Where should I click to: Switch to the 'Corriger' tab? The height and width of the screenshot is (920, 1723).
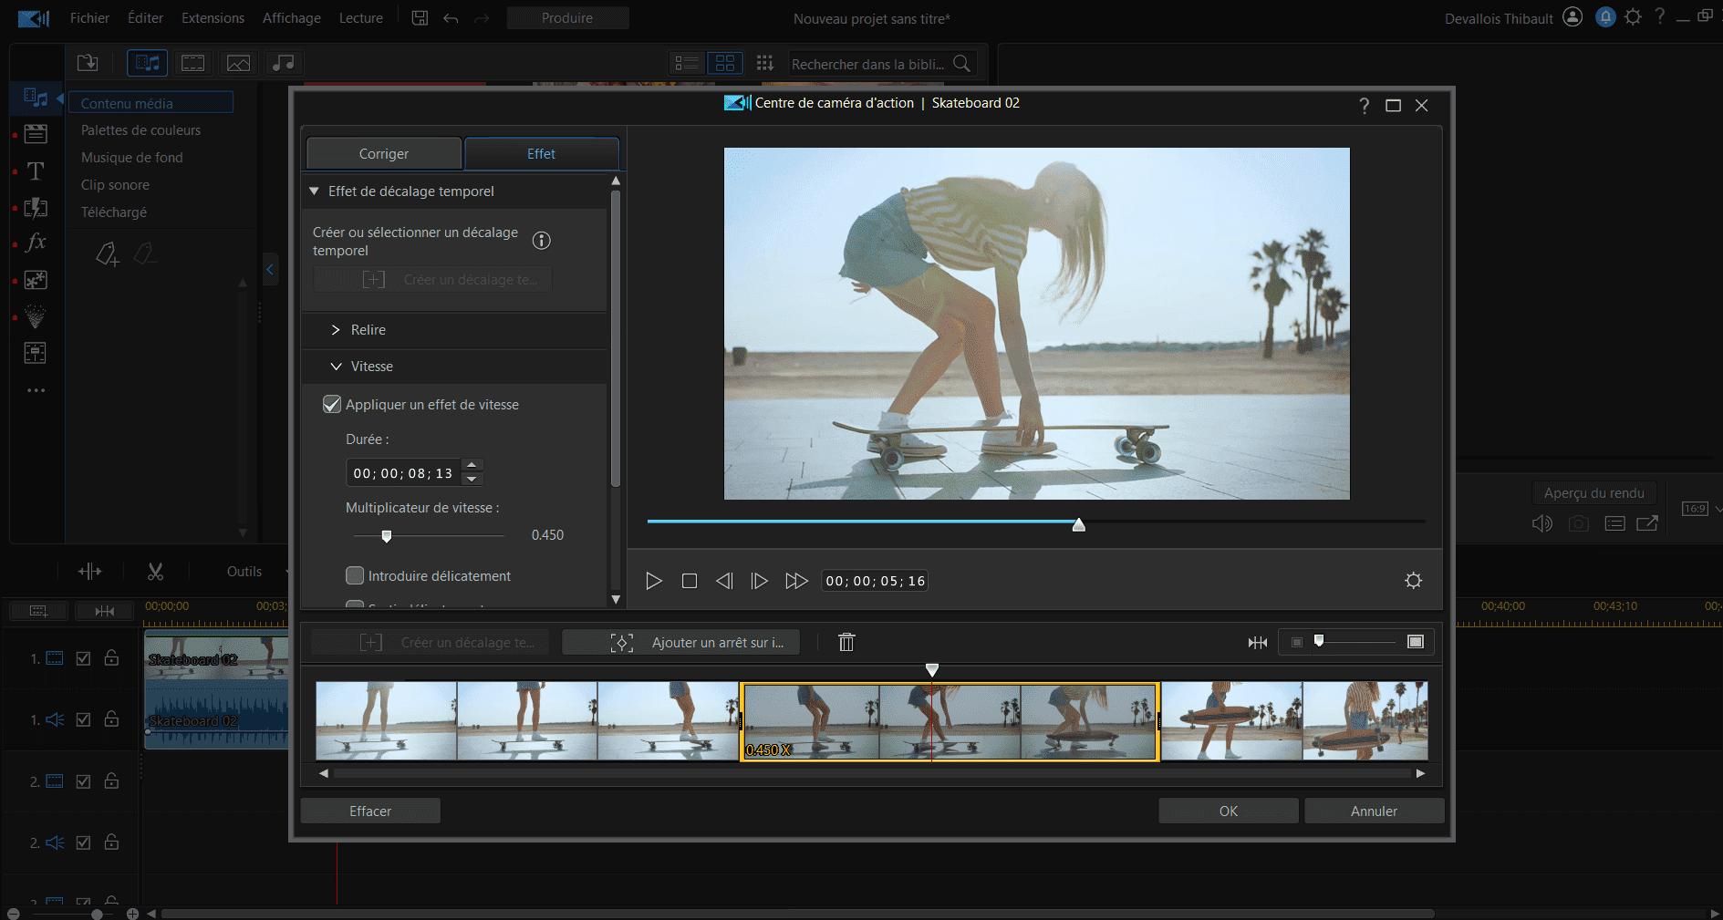pyautogui.click(x=383, y=153)
